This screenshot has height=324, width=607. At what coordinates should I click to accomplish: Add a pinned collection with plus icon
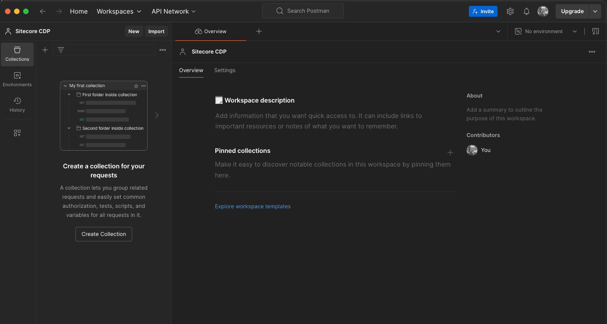pos(450,152)
